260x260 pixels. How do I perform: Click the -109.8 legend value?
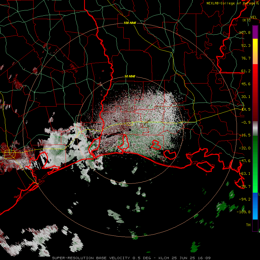tap(244, 212)
